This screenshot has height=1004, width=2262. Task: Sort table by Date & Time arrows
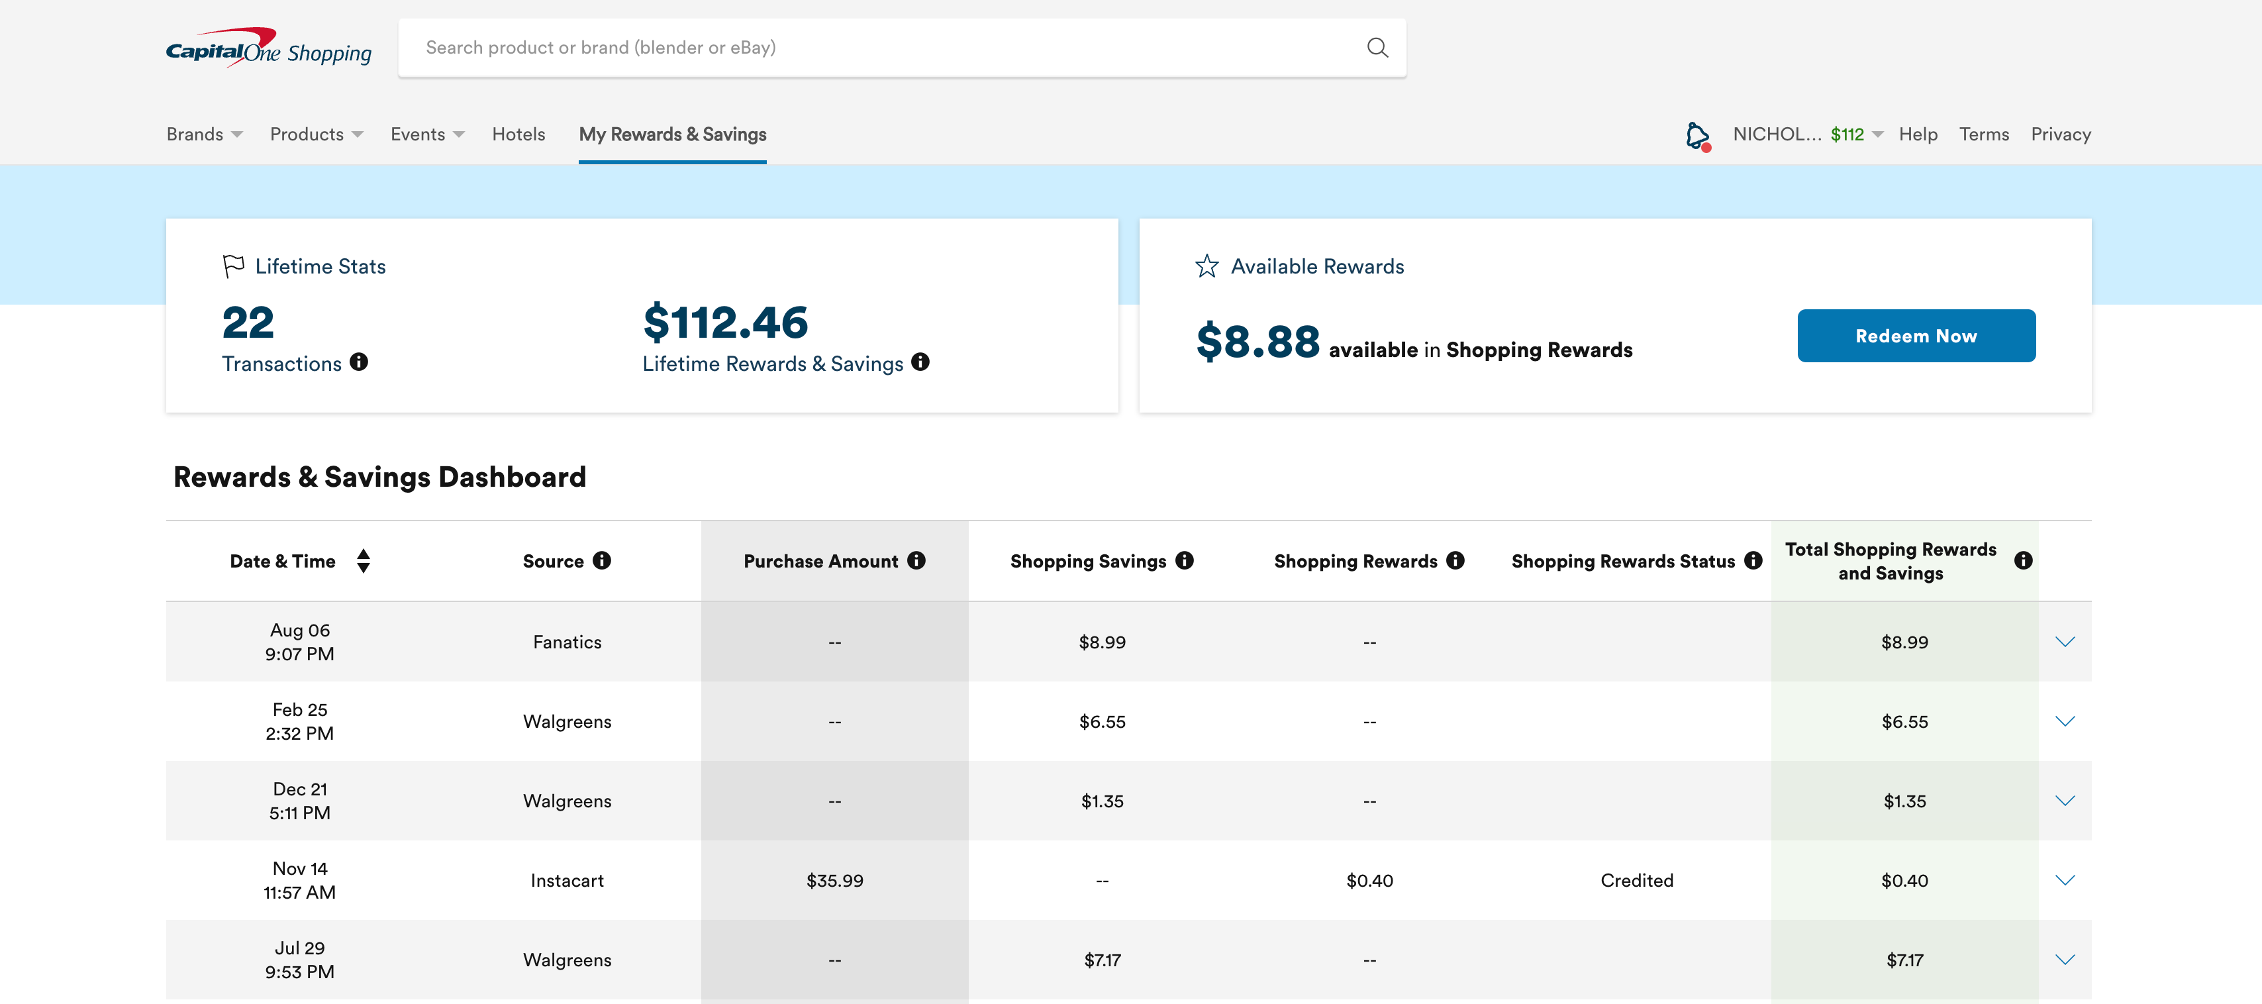coord(364,560)
